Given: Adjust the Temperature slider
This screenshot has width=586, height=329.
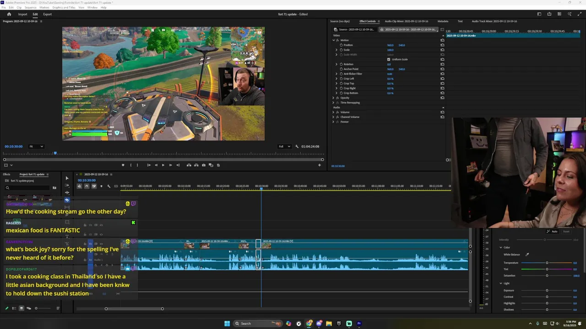Looking at the screenshot, I should coord(547,263).
